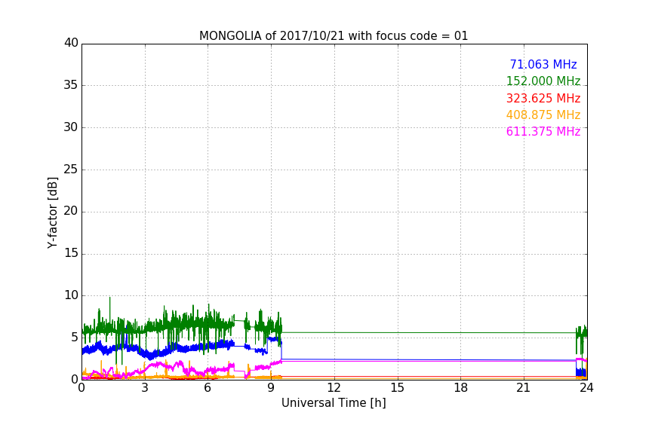Click the x-axis tick label '6'
Image resolution: width=652 pixels, height=434 pixels.
[208, 388]
